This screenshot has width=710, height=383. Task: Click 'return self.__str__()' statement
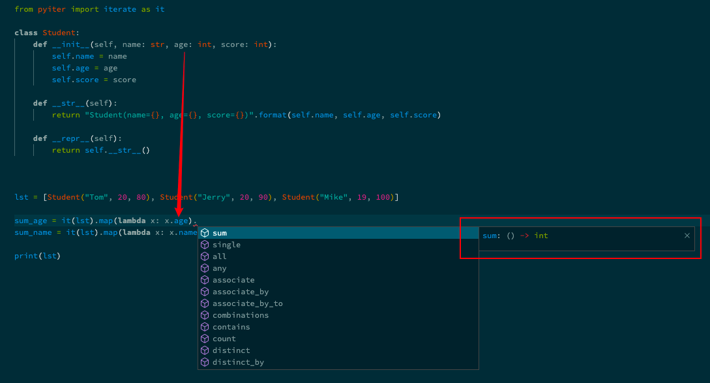pos(101,151)
